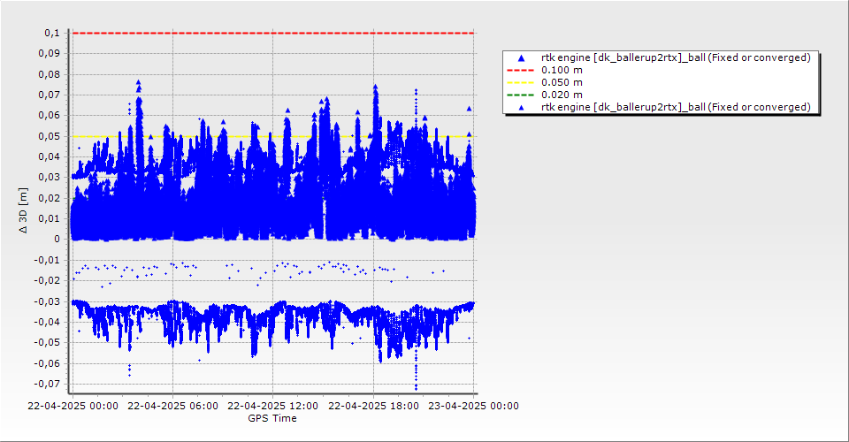
Task: Click the '0,07' y-axis value
Action: (50, 95)
